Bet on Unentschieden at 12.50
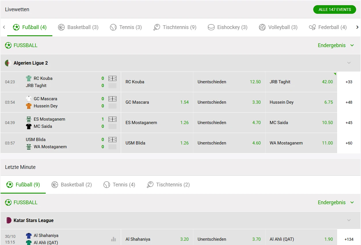Viewport: 361px width, 245px height. click(x=229, y=82)
